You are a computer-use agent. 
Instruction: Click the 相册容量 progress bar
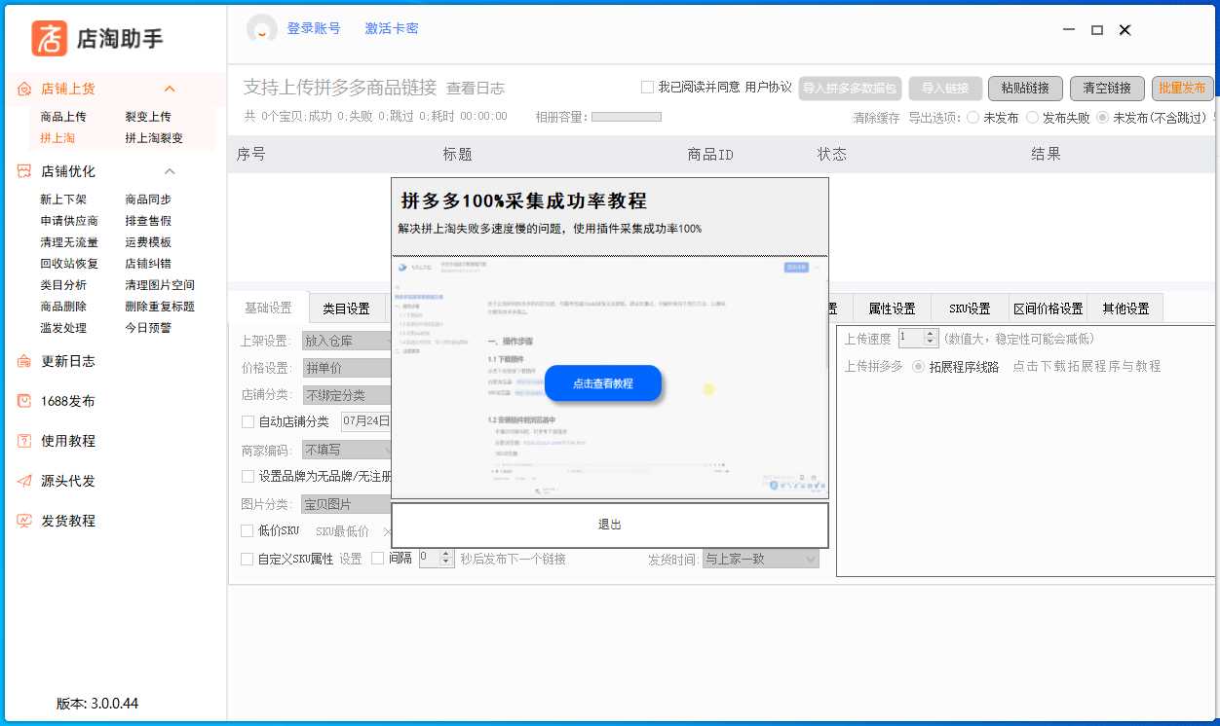(x=626, y=117)
